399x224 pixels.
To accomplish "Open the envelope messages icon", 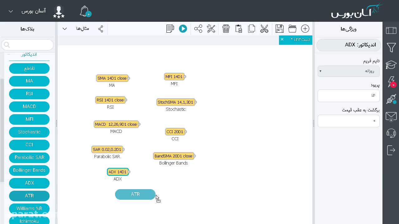I will pyautogui.click(x=391, y=116).
